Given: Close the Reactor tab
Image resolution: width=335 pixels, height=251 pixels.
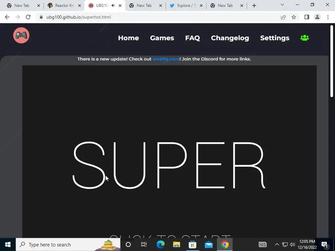Looking at the screenshot, I should pyautogui.click(x=79, y=6).
